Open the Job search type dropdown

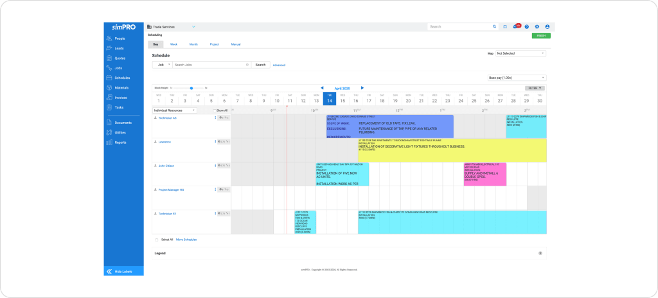(x=162, y=65)
